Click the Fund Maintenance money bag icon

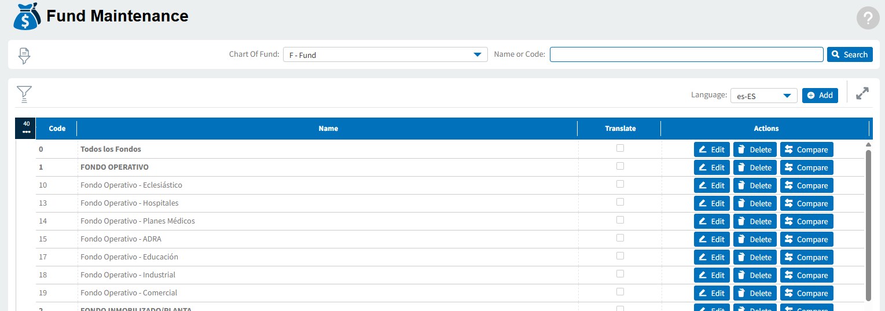click(x=27, y=16)
